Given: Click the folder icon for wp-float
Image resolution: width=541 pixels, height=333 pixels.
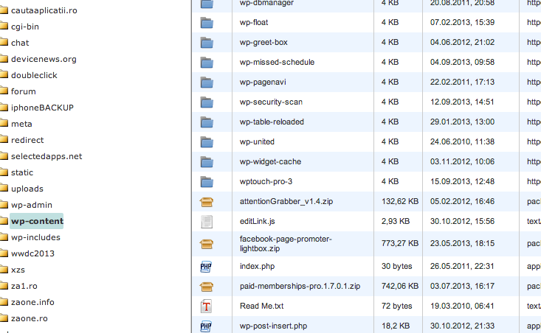Looking at the screenshot, I should coord(207,23).
